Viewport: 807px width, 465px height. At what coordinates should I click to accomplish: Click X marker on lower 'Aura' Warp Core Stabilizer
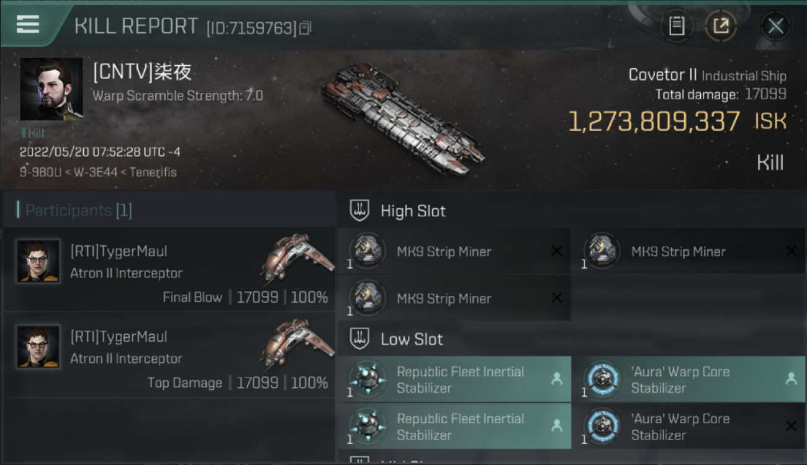tap(791, 426)
